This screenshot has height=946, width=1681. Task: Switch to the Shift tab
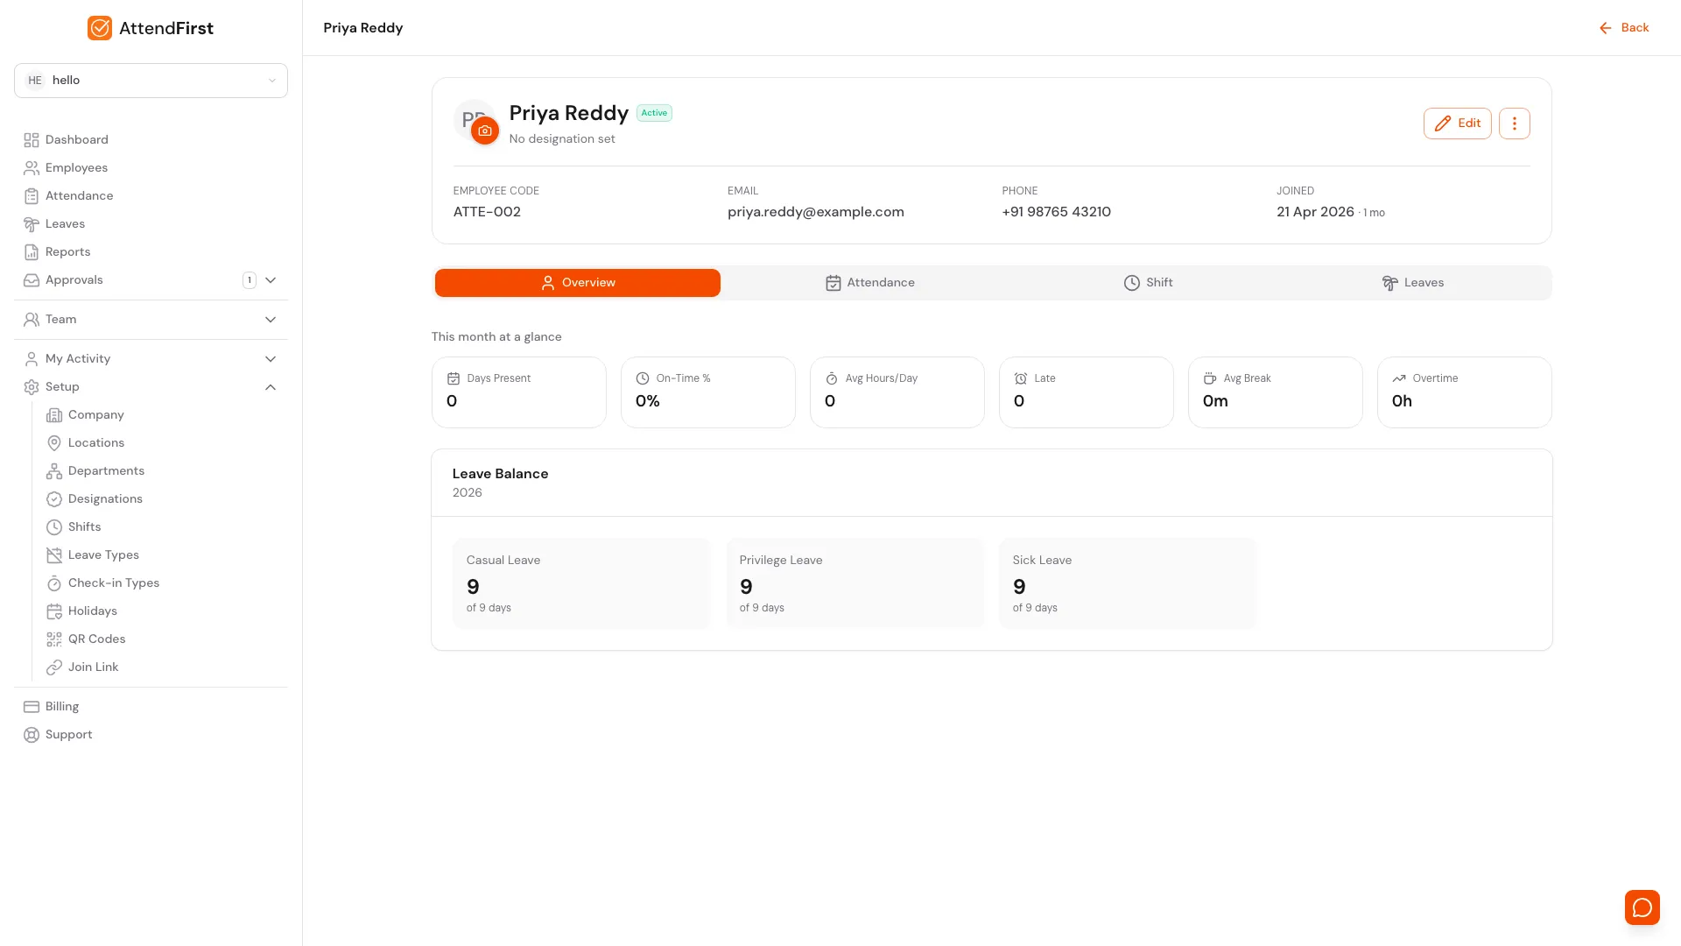(1148, 283)
